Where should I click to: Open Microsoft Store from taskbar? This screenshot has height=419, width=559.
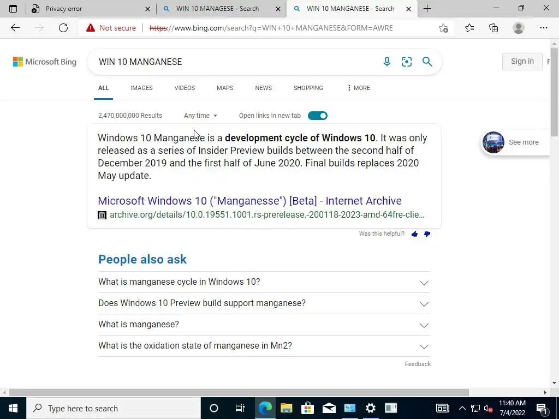point(307,408)
